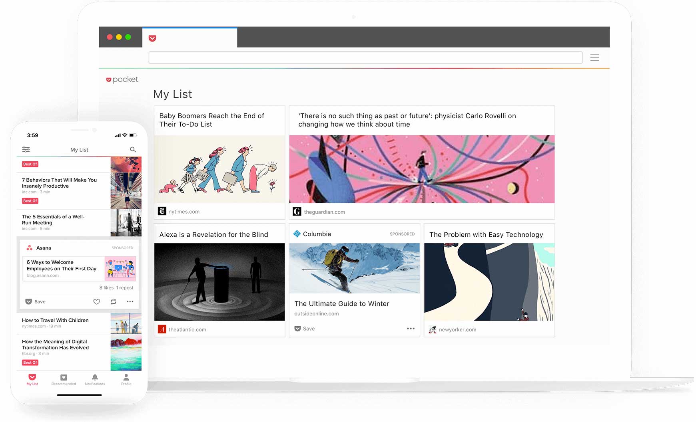Click the Best Of tag under 7 Behaviors
The width and height of the screenshot is (696, 422).
click(30, 201)
